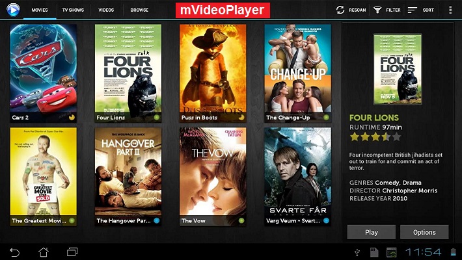
Task: Toggle watched marker on Cars 2
Action: 72,118
